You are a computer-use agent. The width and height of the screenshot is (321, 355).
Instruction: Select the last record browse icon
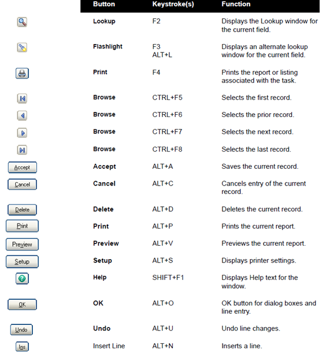click(22, 150)
